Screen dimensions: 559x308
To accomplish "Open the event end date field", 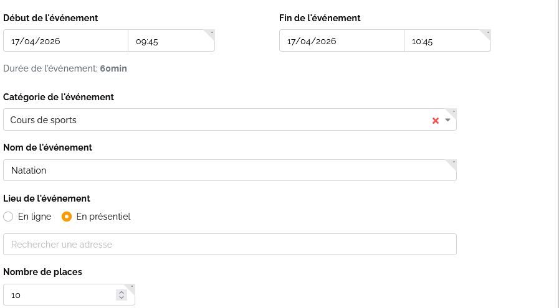I will [x=342, y=41].
